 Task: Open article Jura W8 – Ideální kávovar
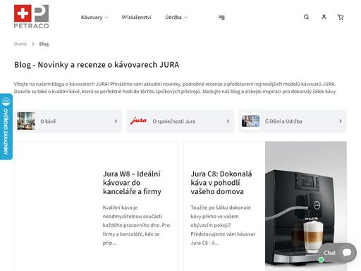pyautogui.click(x=132, y=183)
